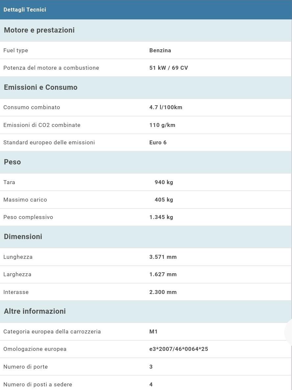Click the Altre informazioni section heading

(x=35, y=311)
